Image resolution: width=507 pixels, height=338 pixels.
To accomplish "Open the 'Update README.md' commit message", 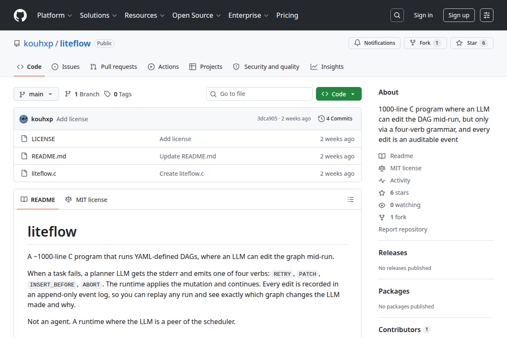I will point(188,156).
